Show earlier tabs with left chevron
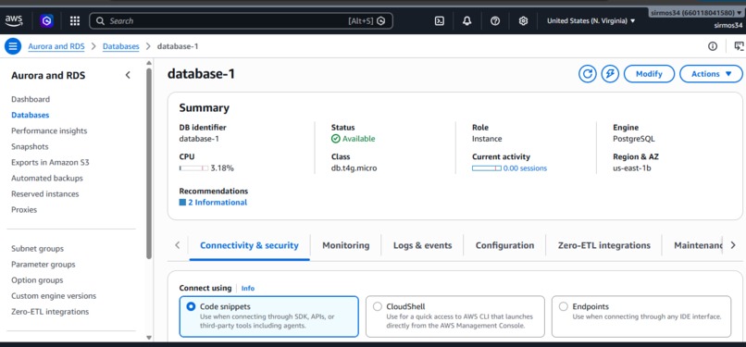 point(178,245)
